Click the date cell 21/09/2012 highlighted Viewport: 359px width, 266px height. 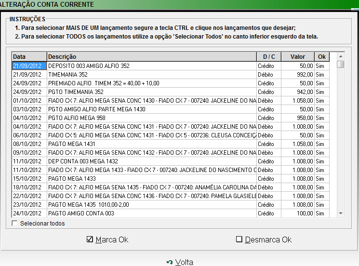click(29, 66)
